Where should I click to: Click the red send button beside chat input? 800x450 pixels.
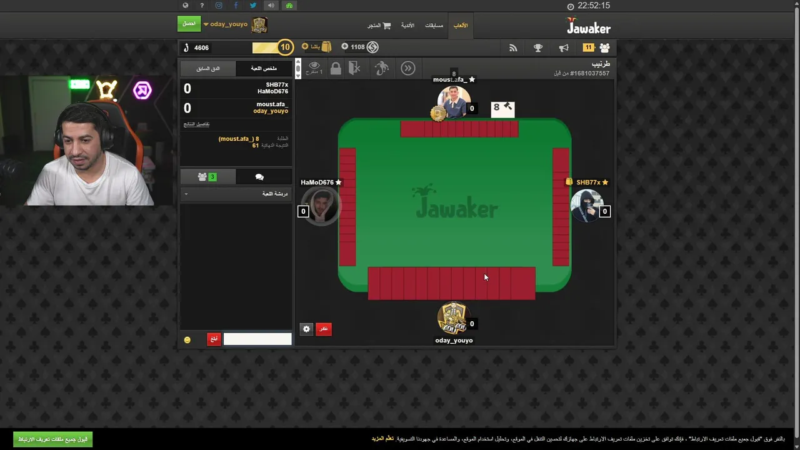(214, 339)
